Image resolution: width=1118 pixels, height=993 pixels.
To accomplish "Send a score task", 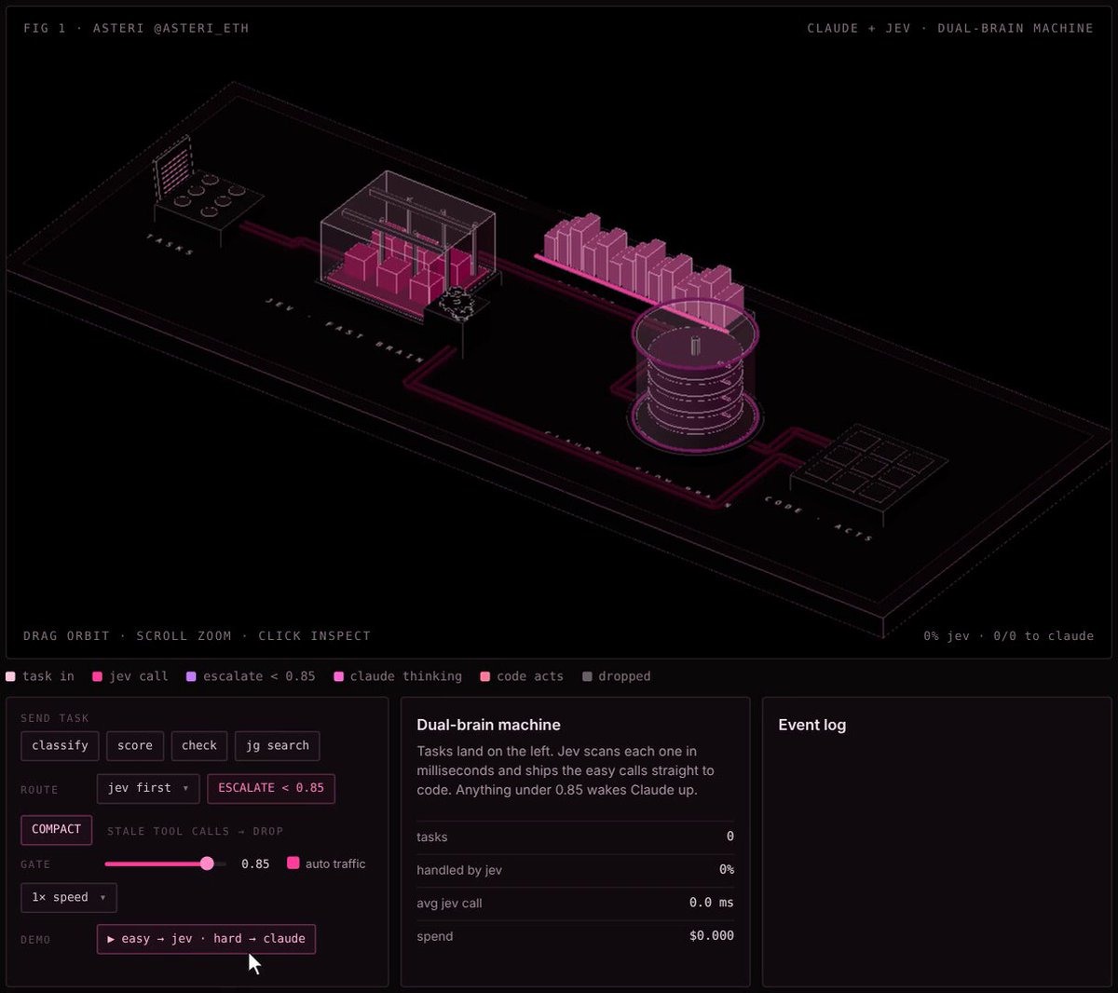I will click(x=135, y=745).
